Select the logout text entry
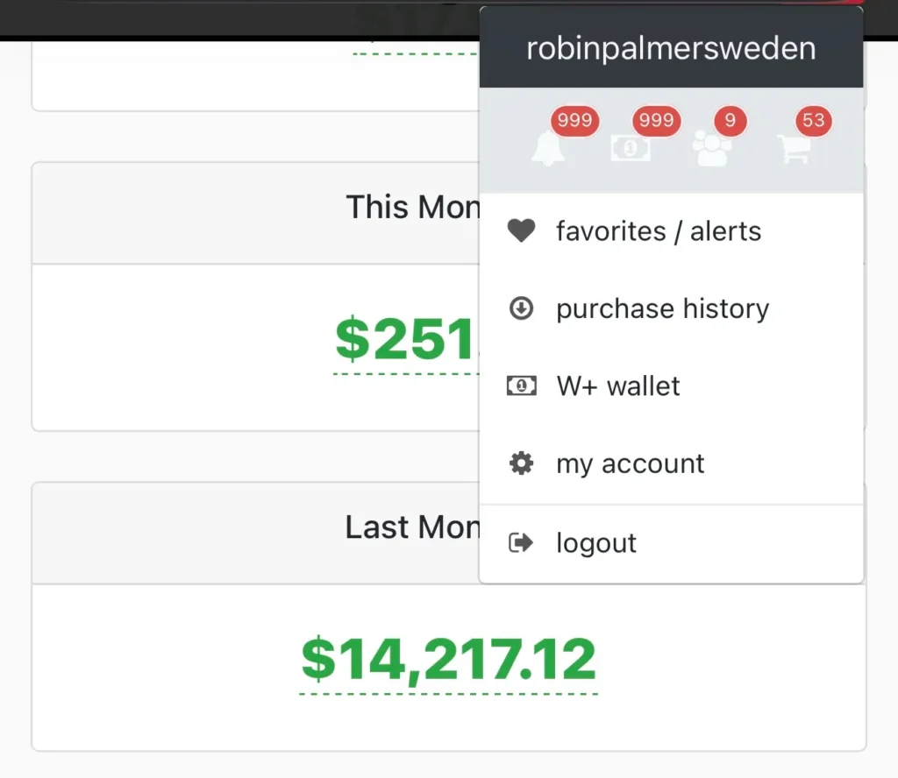Image resolution: width=898 pixels, height=778 pixels. (596, 543)
